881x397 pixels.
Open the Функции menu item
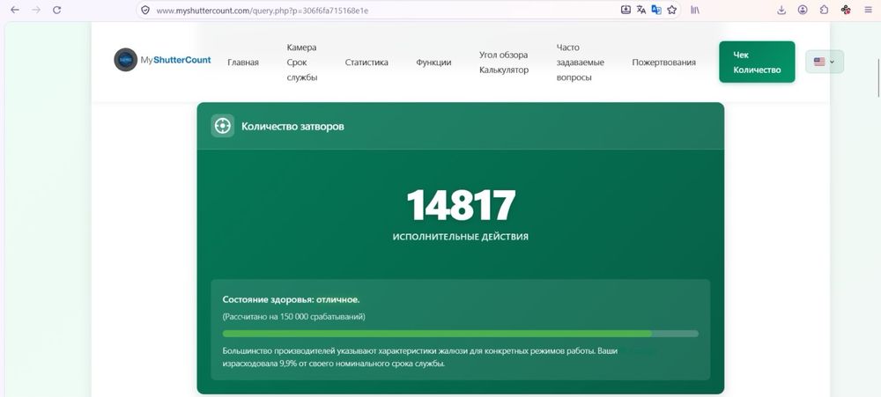[x=433, y=62]
